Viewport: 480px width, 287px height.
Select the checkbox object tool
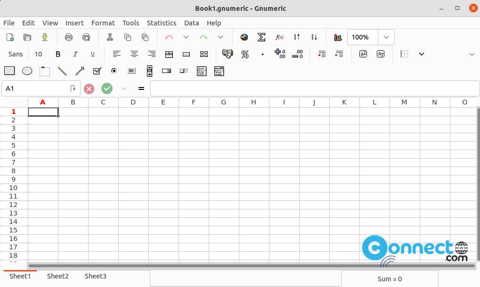click(97, 71)
